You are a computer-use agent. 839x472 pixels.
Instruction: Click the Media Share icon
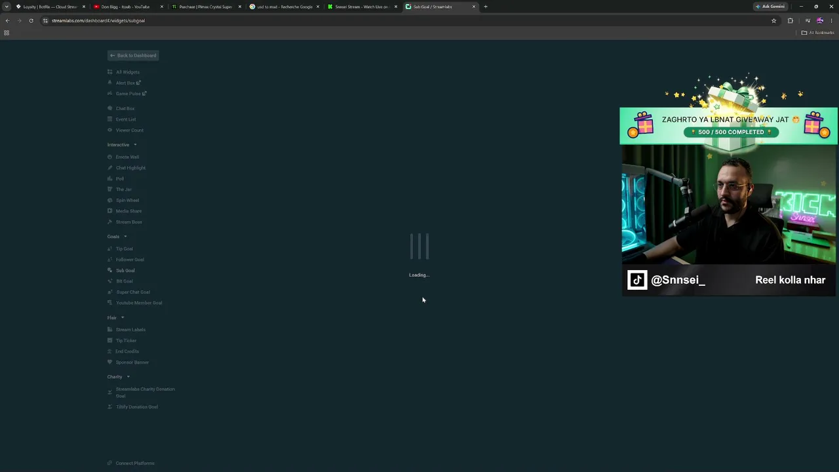110,211
